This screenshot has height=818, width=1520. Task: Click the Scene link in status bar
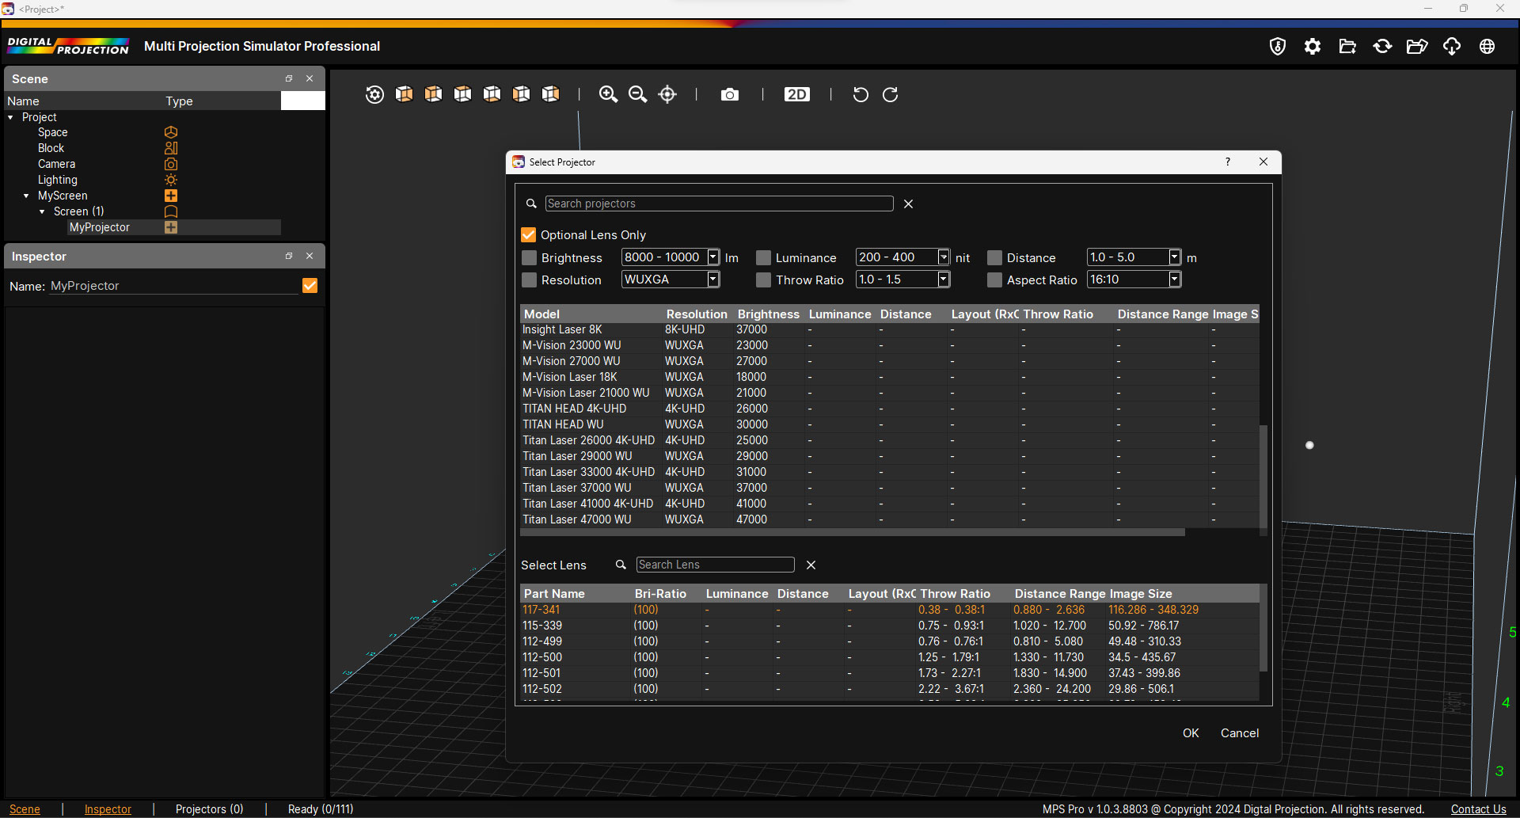click(x=25, y=809)
